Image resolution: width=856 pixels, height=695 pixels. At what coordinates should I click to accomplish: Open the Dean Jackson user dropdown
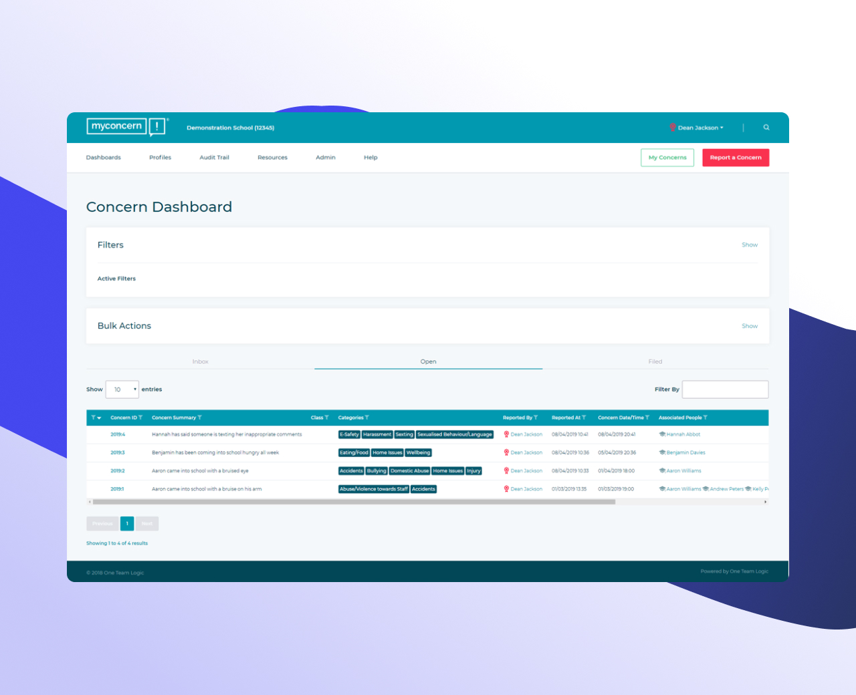click(x=700, y=128)
